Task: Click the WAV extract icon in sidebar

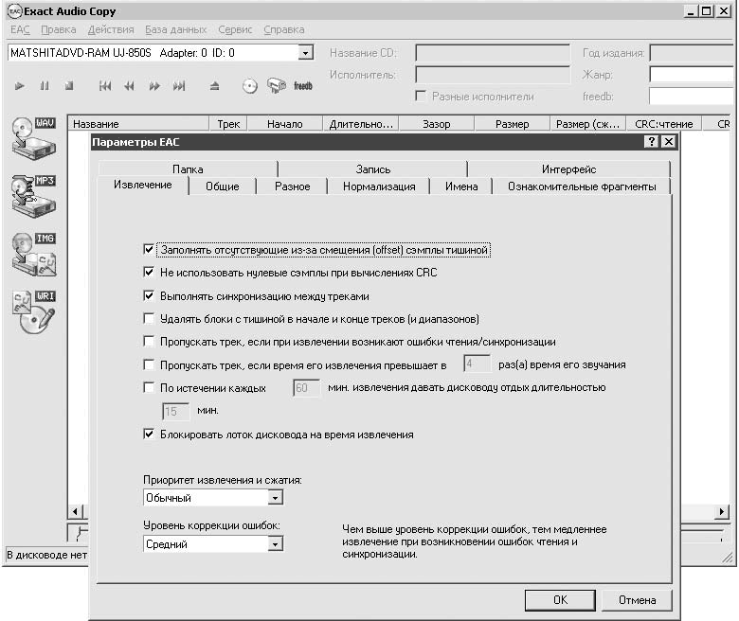Action: pyautogui.click(x=33, y=138)
